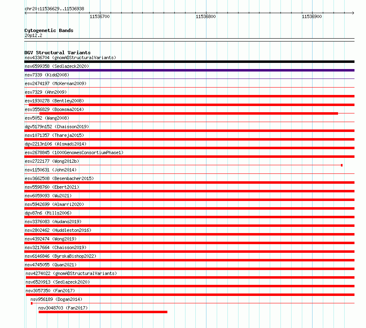Screen dimensions: 366x328
Task: Click the DGV Structural Variants track title
Action: tap(58, 53)
